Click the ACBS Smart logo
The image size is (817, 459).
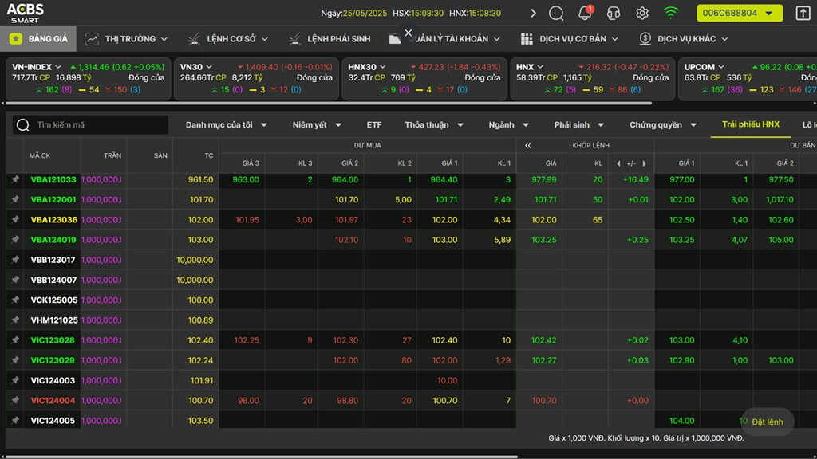(x=25, y=13)
